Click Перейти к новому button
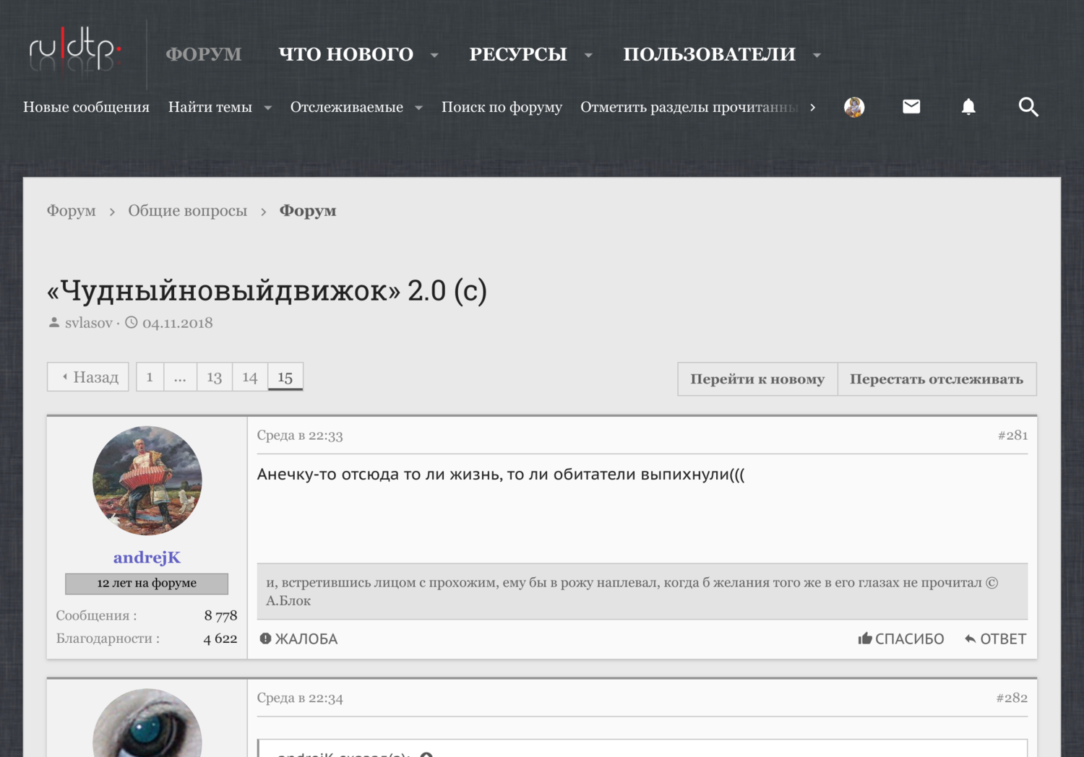This screenshot has height=757, width=1084. tap(757, 379)
